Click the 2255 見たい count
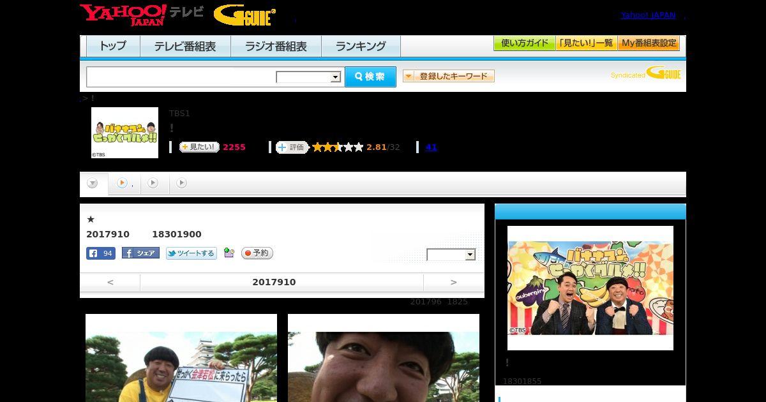The width and height of the screenshot is (766, 402). [234, 147]
